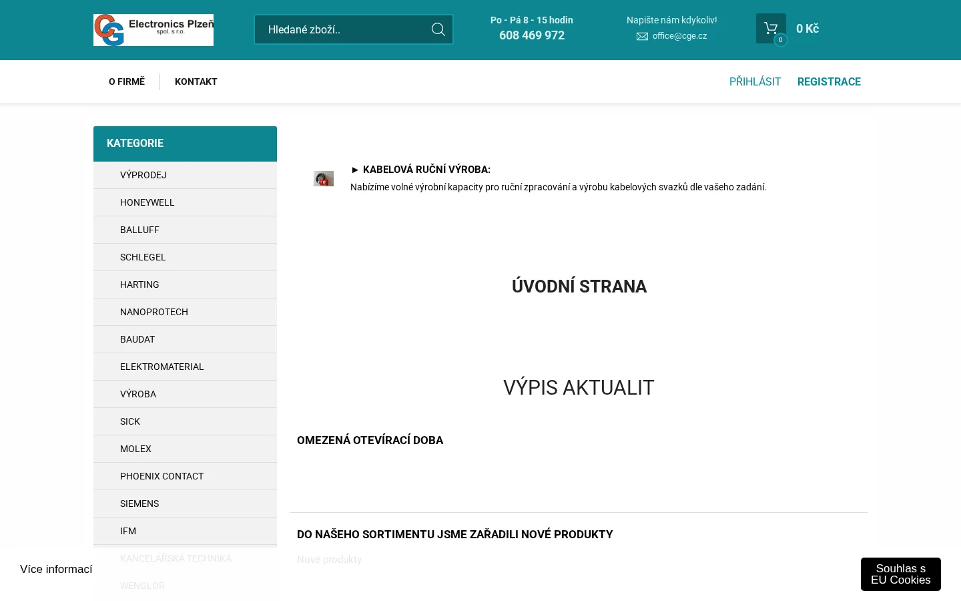This screenshot has width=961, height=601.
Task: Click the search magnifier icon
Action: [x=438, y=29]
